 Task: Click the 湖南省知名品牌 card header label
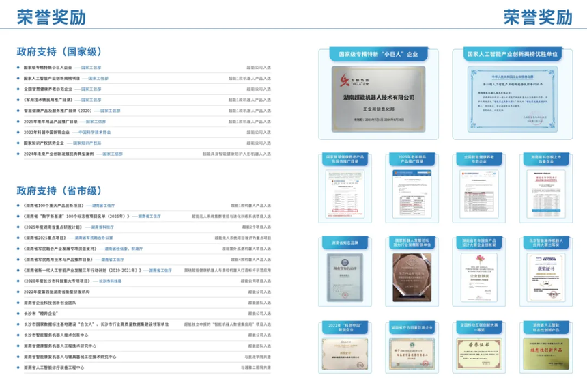coord(345,242)
